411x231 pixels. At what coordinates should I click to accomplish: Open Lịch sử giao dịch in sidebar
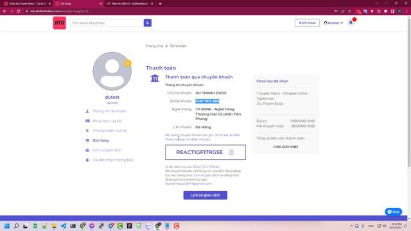(x=107, y=150)
